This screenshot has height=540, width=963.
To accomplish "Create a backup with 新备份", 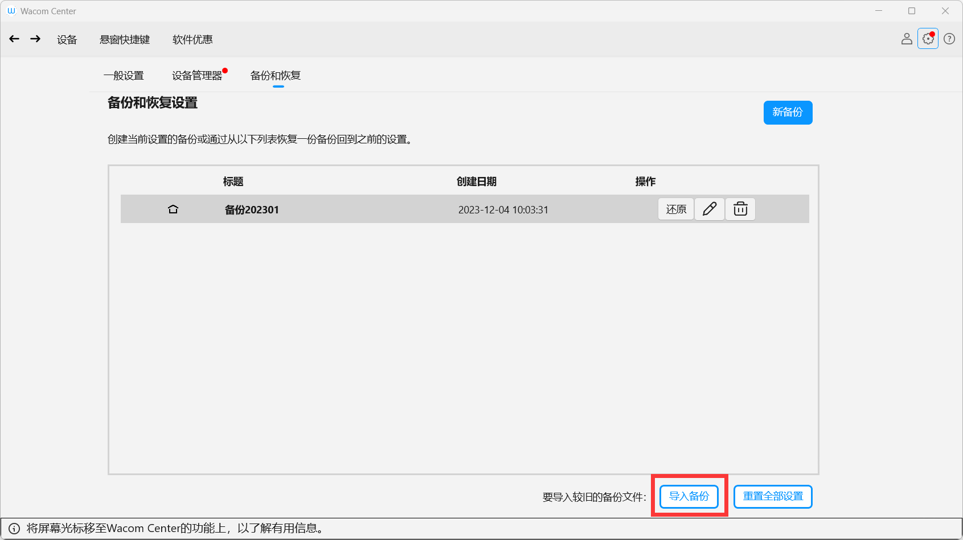I will click(788, 113).
